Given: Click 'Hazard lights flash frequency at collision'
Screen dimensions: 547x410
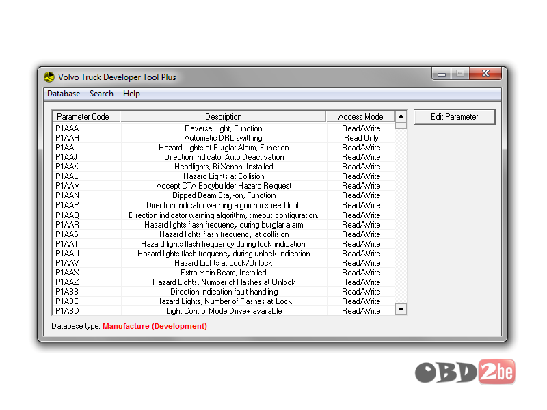Looking at the screenshot, I should pyautogui.click(x=224, y=234).
